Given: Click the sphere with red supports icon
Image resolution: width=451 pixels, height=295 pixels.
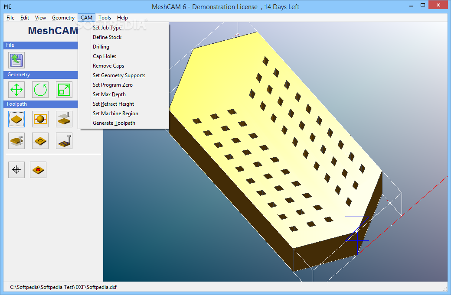Looking at the screenshot, I should point(40,119).
